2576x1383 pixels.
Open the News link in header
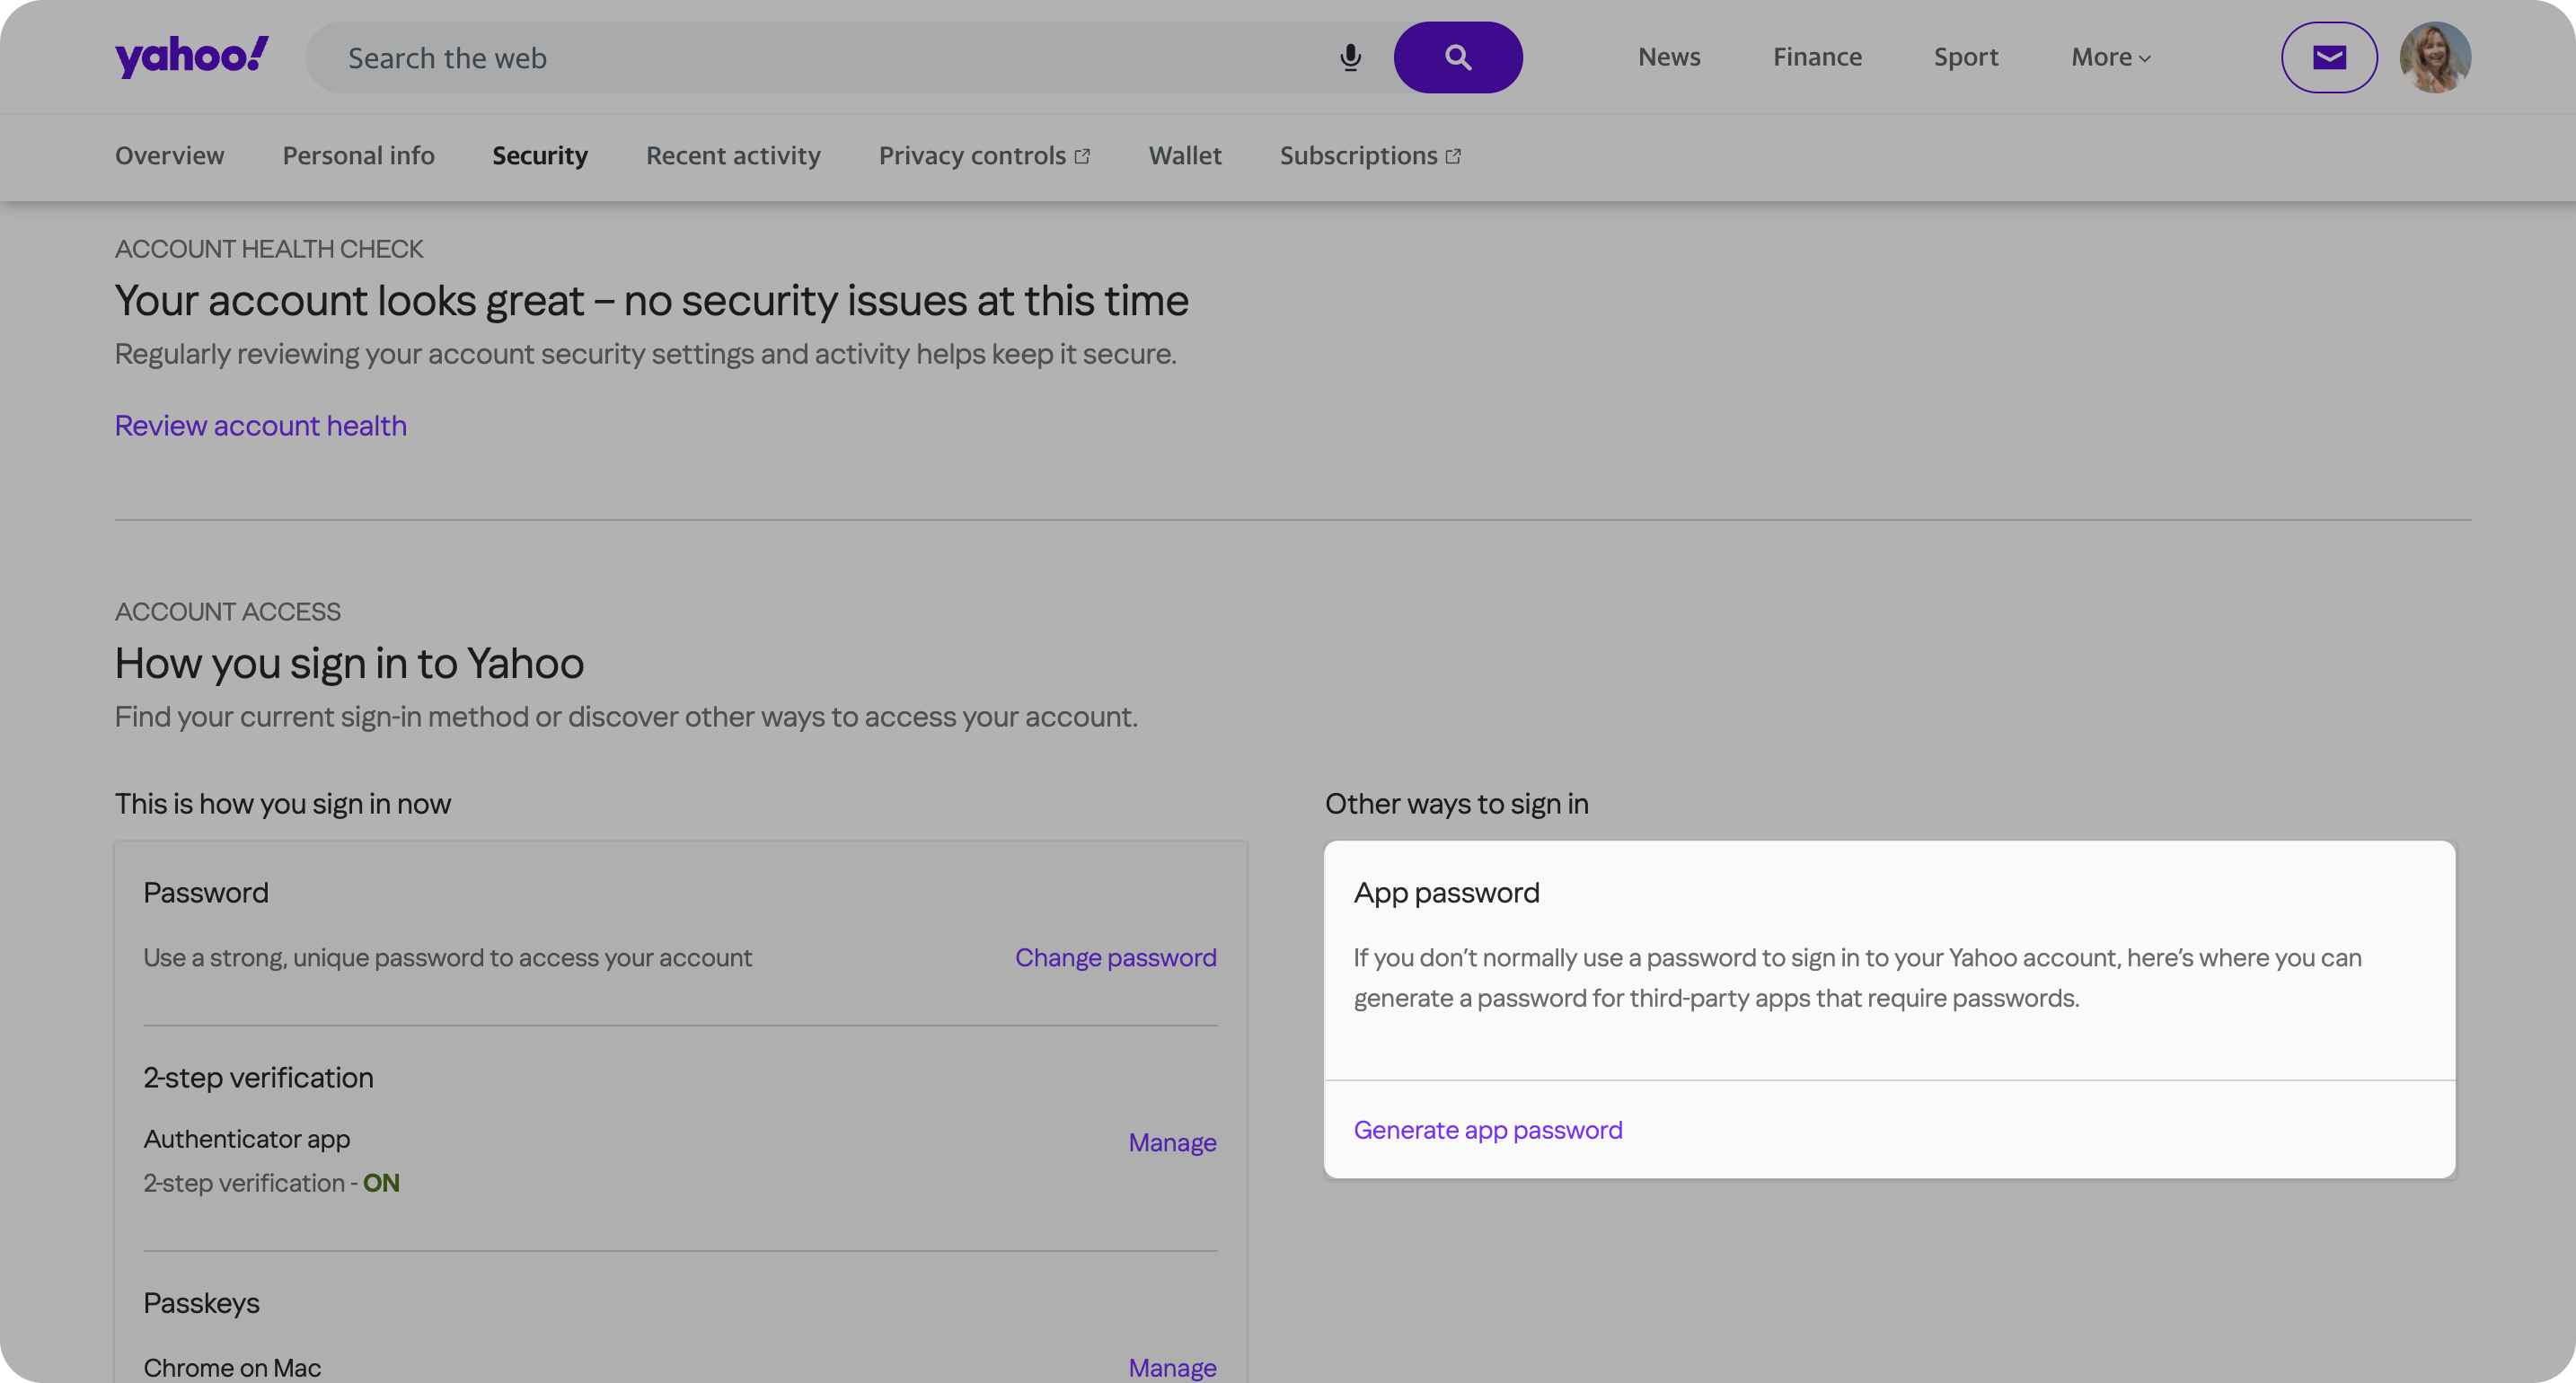(1669, 58)
